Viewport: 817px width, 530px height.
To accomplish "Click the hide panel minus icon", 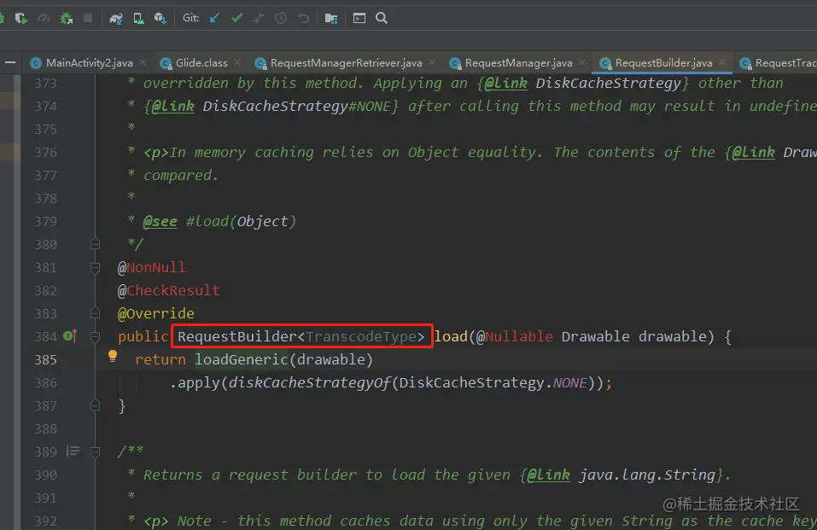I will (10, 62).
